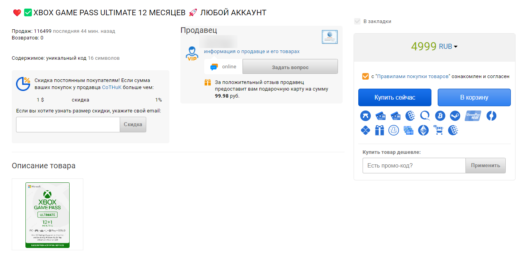Viewport: 521px width, 262px height.
Task: Click the price value '4999'
Action: coord(424,46)
